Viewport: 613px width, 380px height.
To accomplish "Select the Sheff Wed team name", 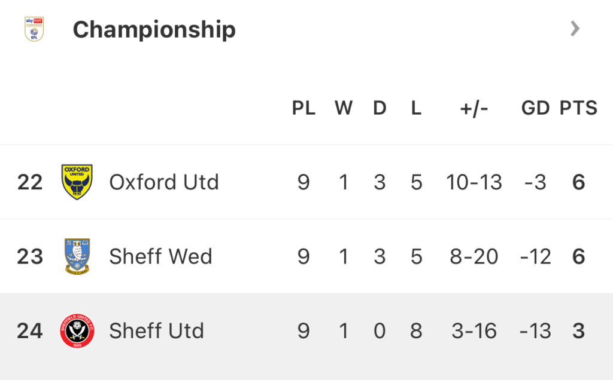I will 160,256.
